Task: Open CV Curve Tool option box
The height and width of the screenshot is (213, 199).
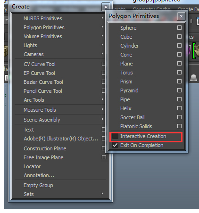Action: point(103,64)
